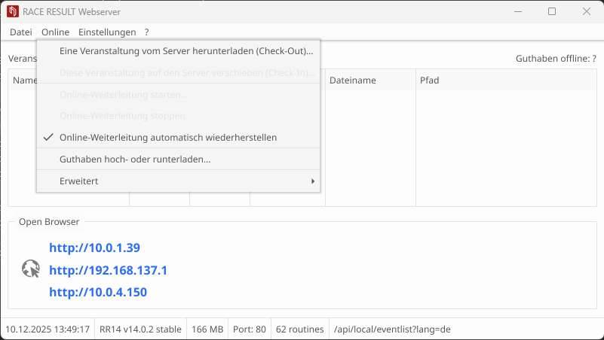
Task: Click the RR14 v14.0.2 stable version status
Action: click(x=140, y=329)
